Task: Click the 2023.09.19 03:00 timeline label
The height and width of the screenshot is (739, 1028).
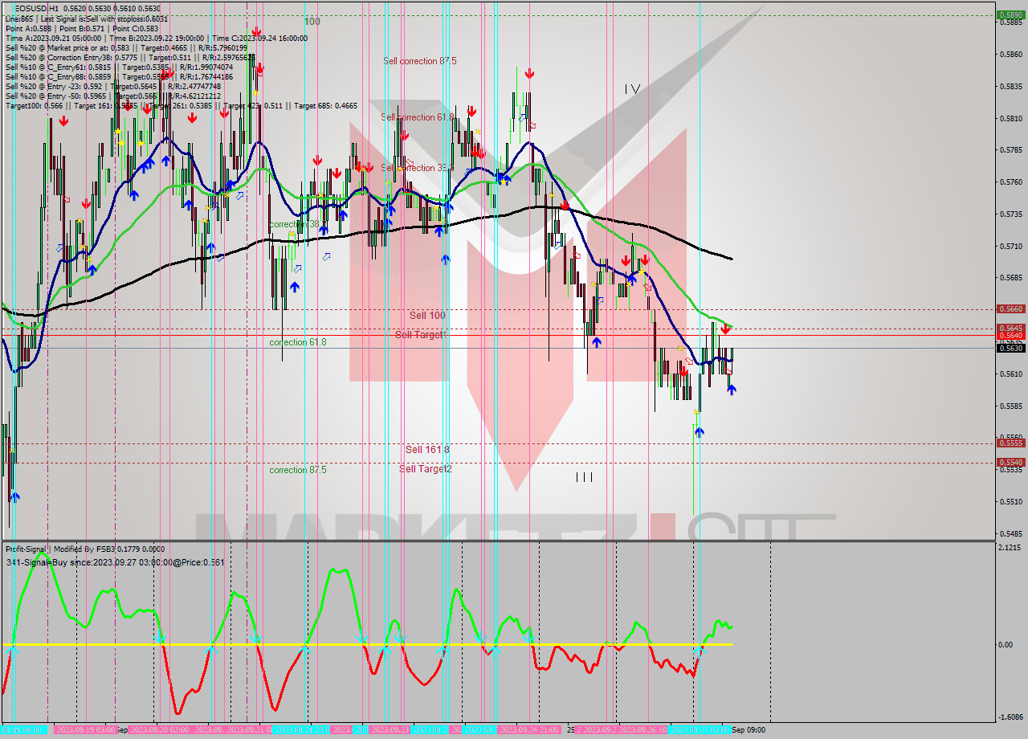Action: 84,729
